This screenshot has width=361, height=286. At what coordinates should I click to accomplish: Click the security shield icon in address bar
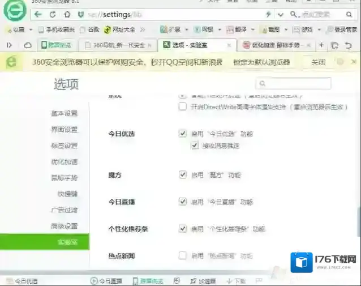click(80, 15)
